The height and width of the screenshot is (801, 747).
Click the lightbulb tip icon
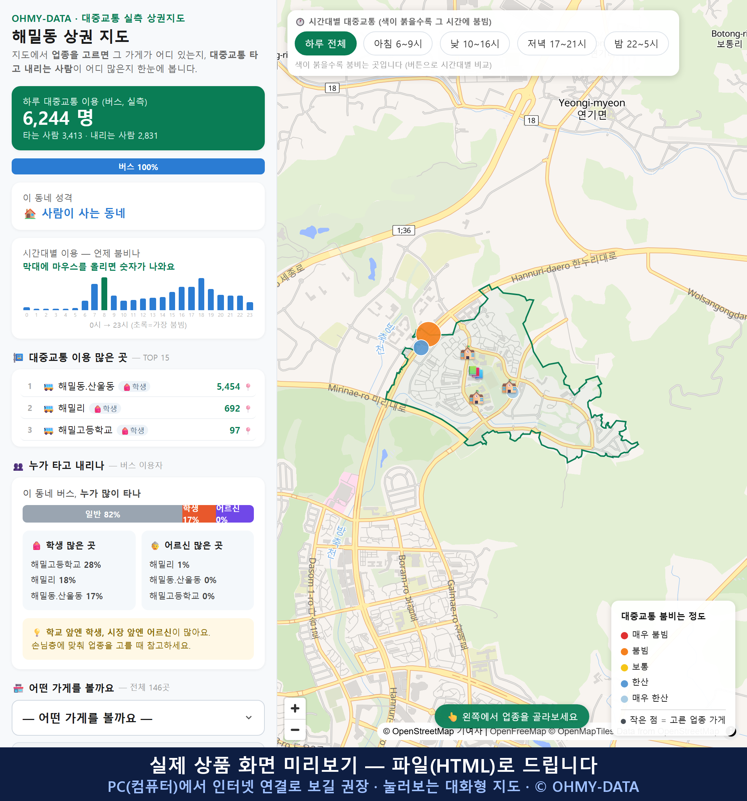36,632
